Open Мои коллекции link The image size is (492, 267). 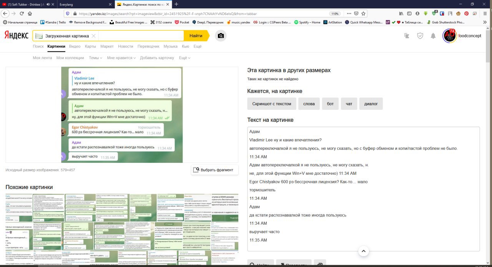pos(70,58)
